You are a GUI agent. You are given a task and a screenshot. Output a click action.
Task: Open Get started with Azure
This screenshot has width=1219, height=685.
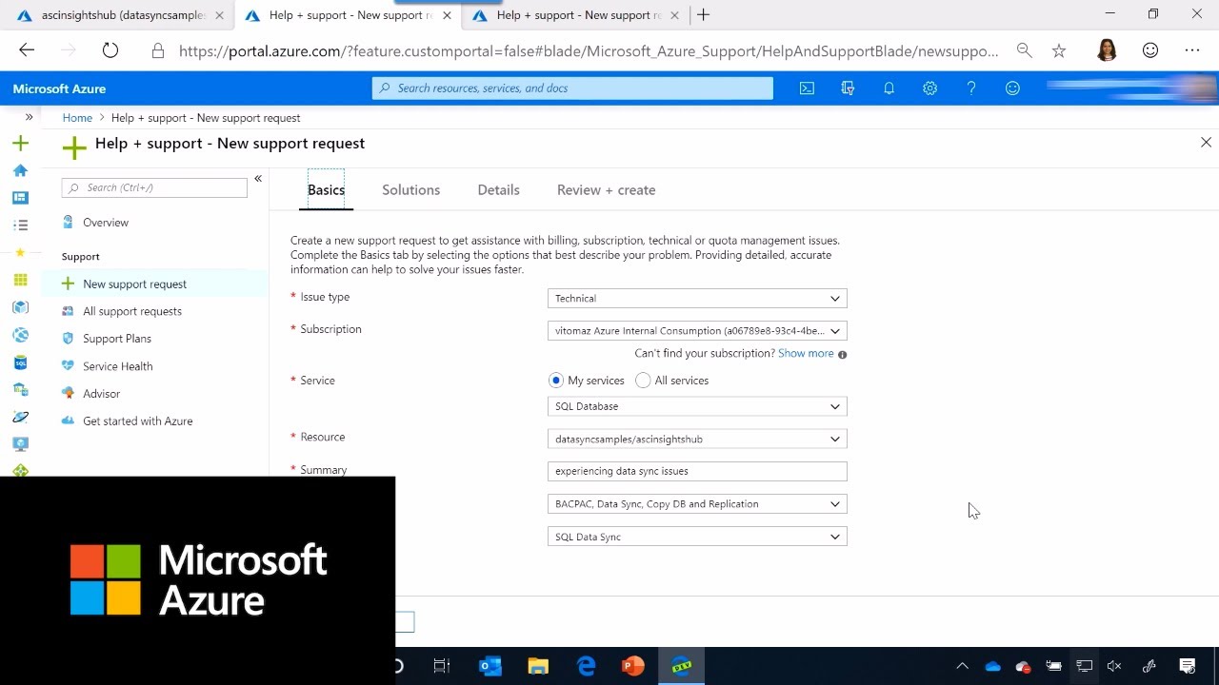click(137, 421)
